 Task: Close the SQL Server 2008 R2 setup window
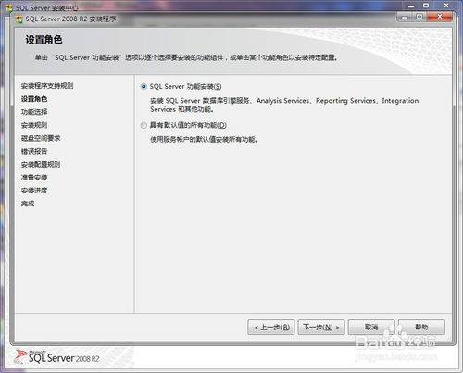click(440, 17)
